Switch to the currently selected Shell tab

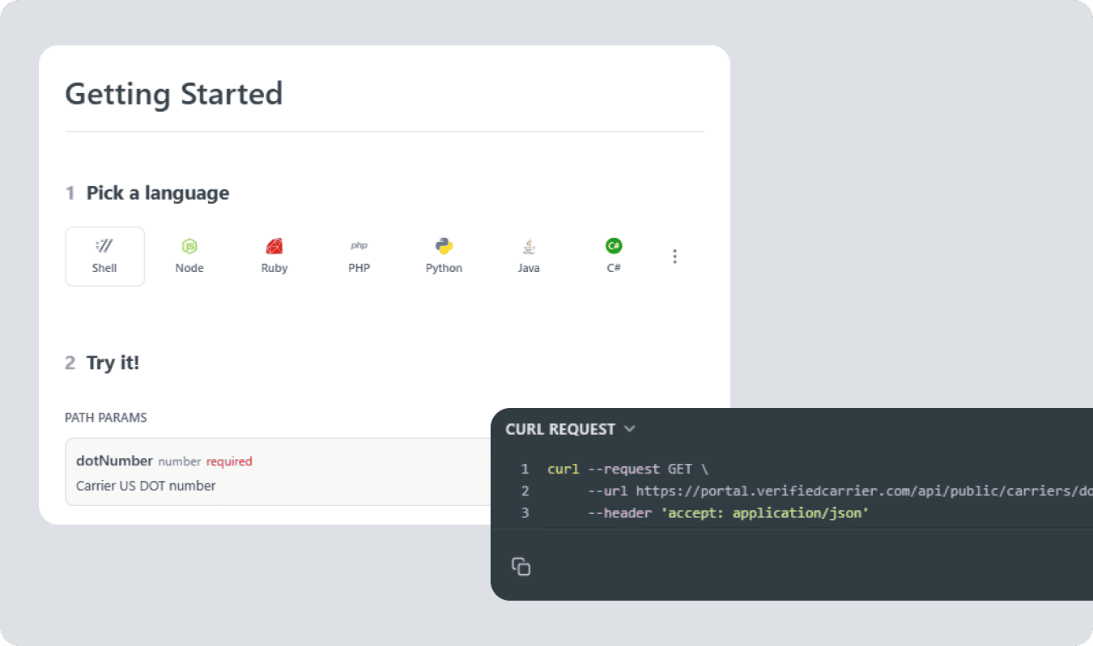104,256
